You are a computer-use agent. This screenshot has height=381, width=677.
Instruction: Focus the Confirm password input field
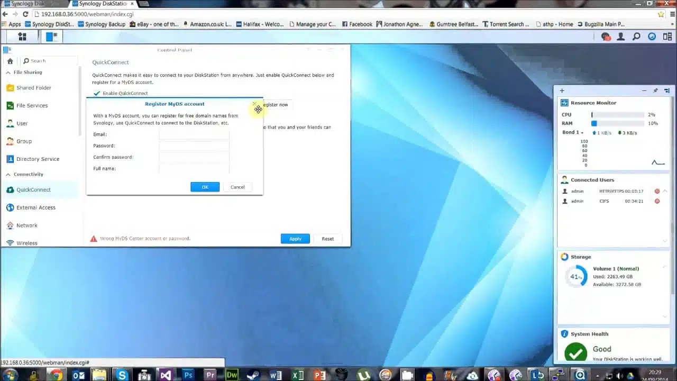point(194,157)
